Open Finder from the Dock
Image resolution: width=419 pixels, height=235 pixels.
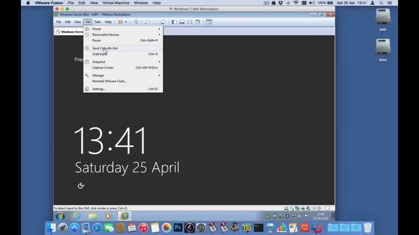tap(51, 228)
